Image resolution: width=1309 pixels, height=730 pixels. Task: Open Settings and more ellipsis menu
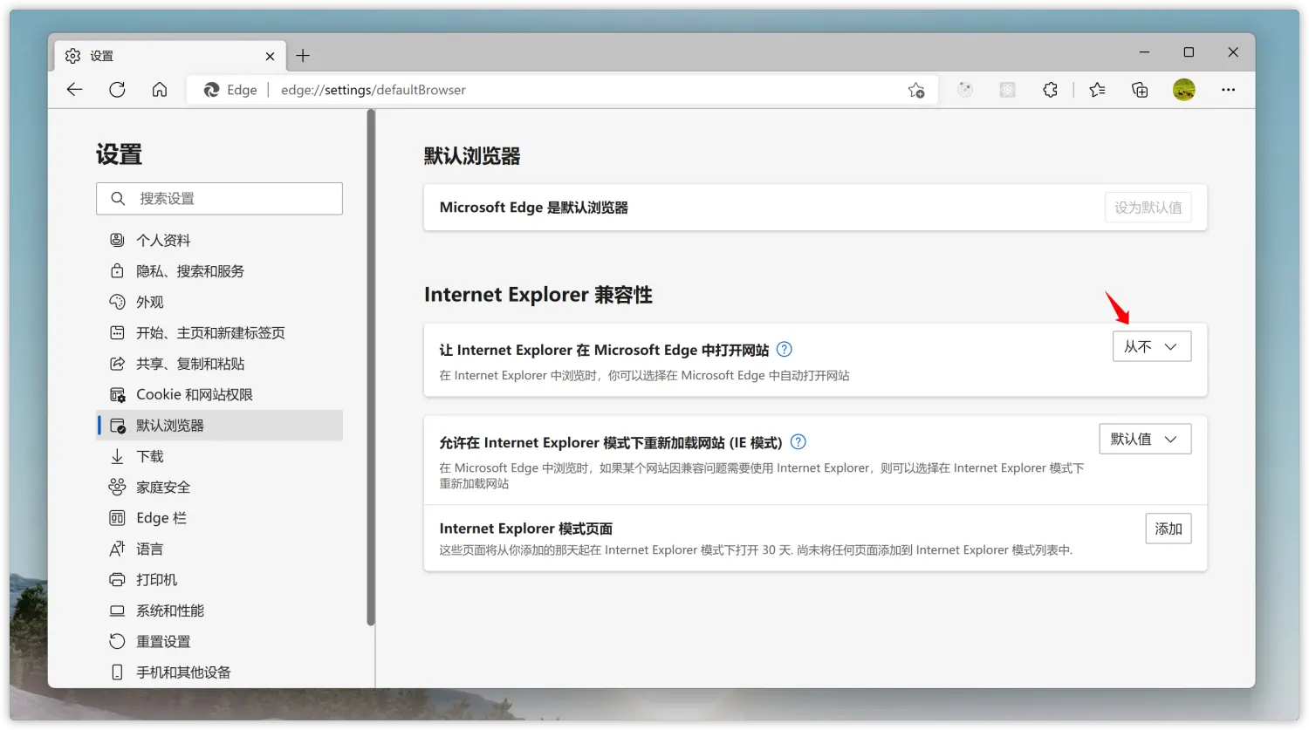tap(1228, 90)
